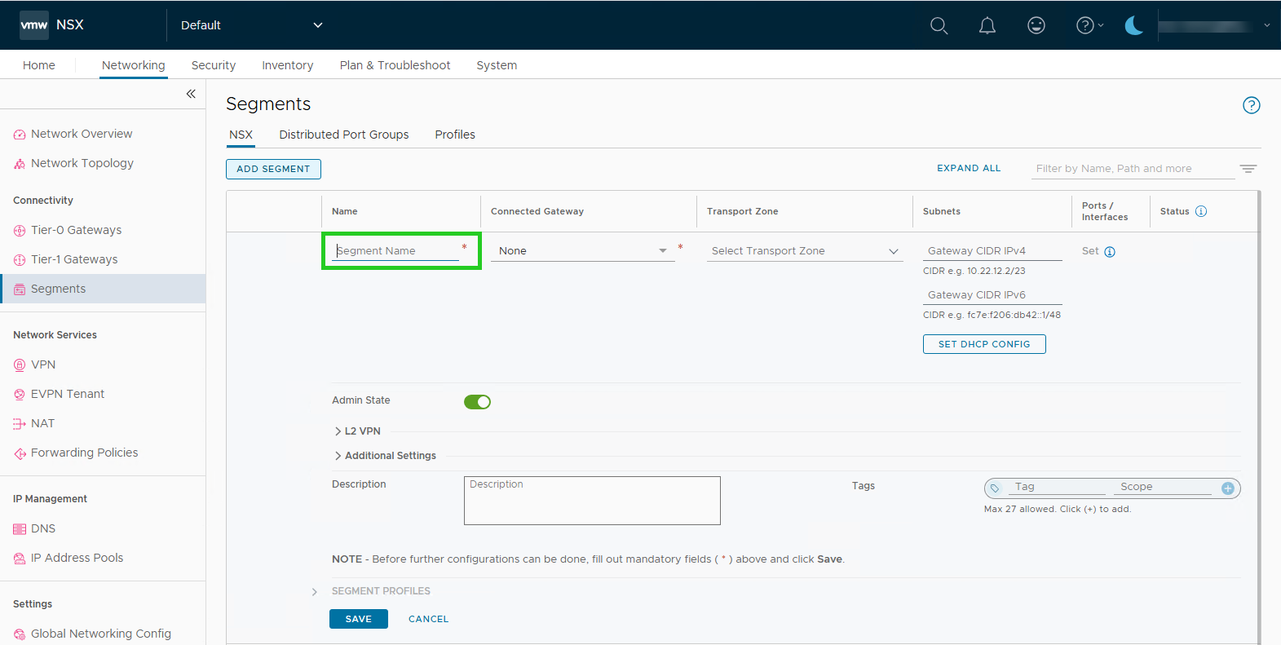Click the DNS sidebar icon

coord(20,529)
